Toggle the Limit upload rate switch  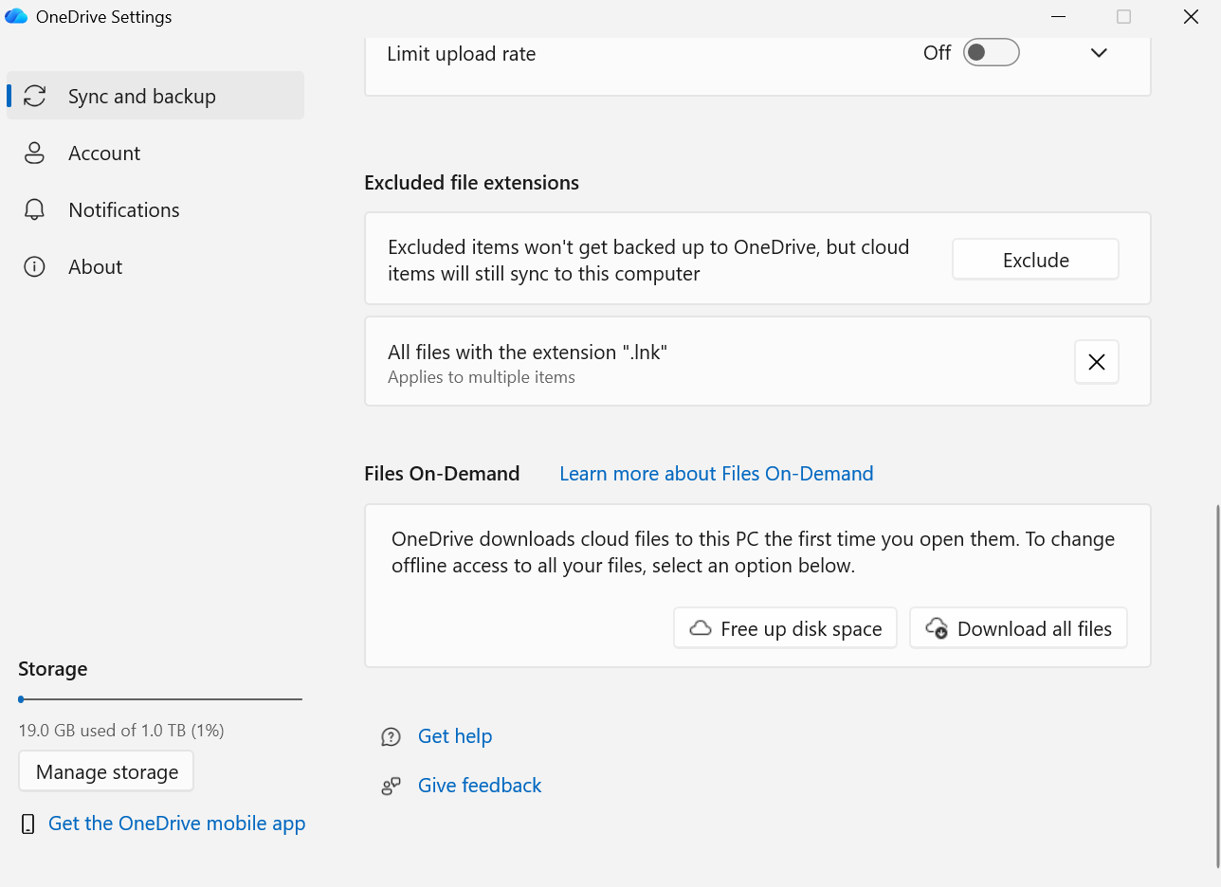(x=991, y=53)
